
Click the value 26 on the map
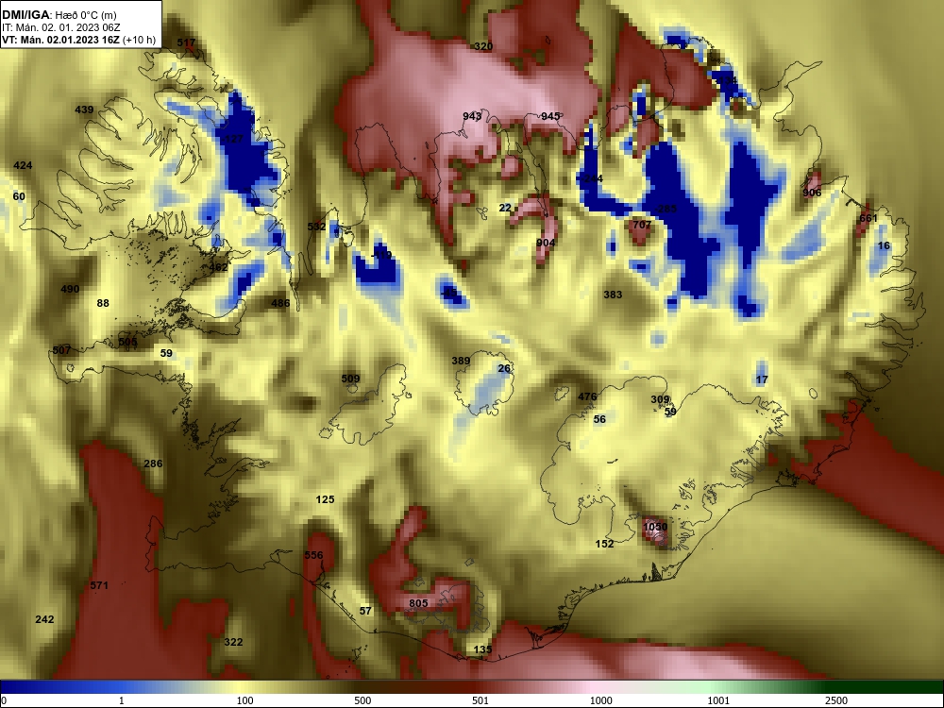(x=504, y=369)
